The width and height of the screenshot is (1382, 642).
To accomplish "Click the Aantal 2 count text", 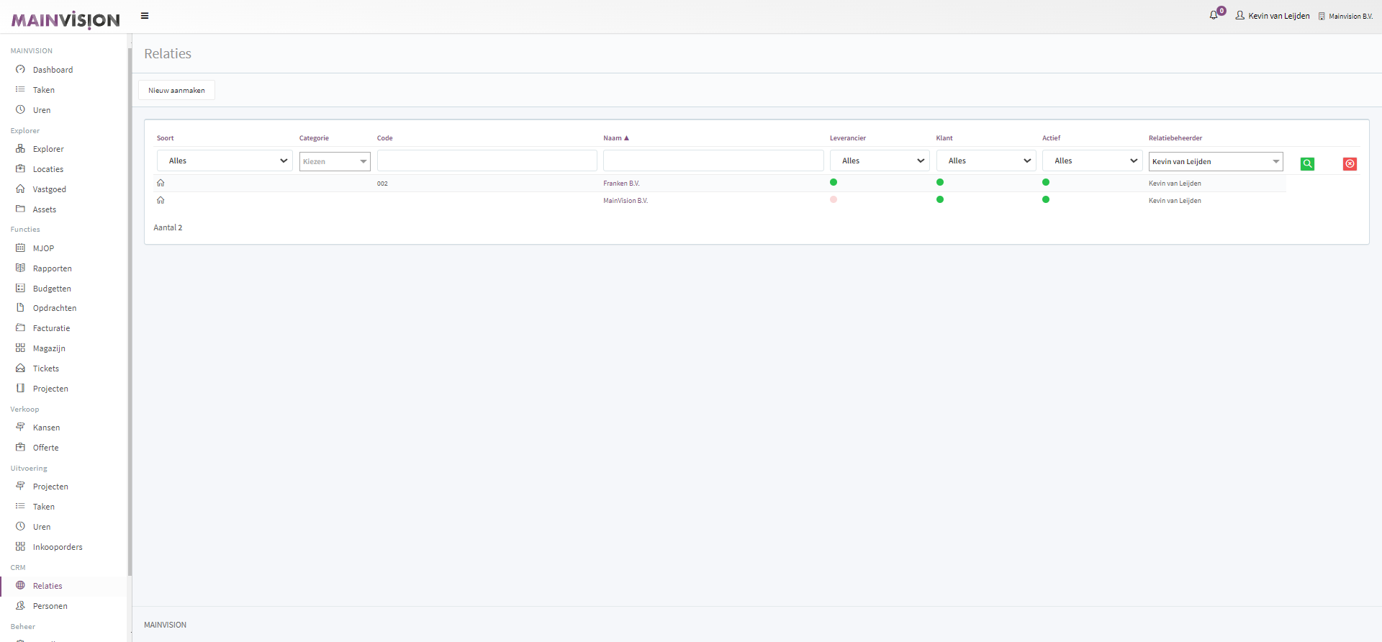I will click(x=168, y=227).
